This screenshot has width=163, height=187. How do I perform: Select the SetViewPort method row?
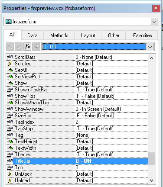pyautogui.click(x=77, y=77)
